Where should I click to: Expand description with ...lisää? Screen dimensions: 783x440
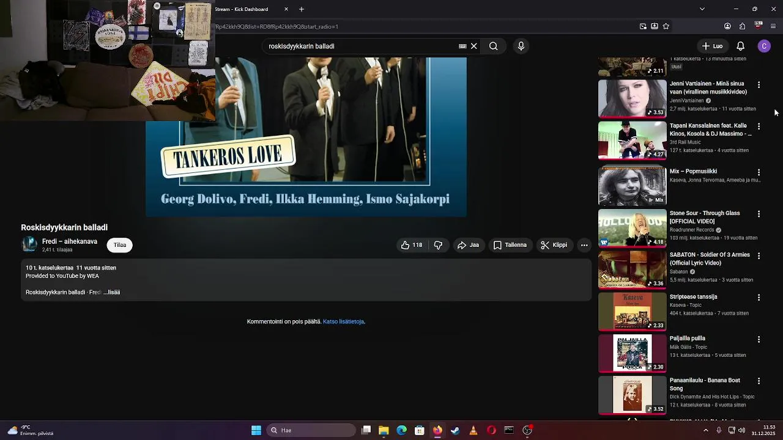[x=112, y=292]
